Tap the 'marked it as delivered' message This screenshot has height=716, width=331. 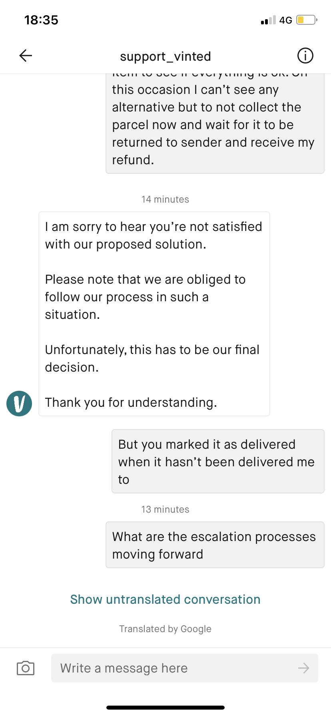218,461
